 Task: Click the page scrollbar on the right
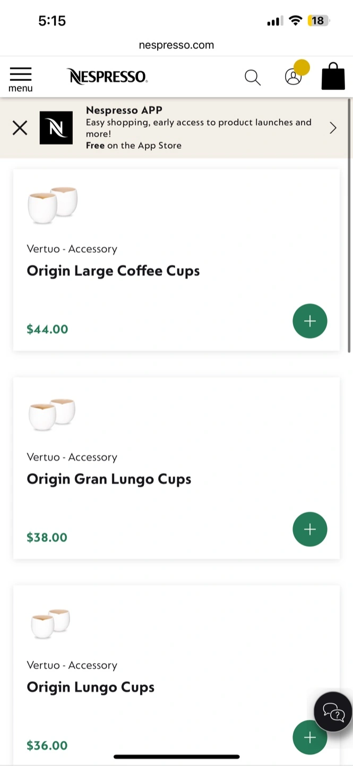pos(349,223)
